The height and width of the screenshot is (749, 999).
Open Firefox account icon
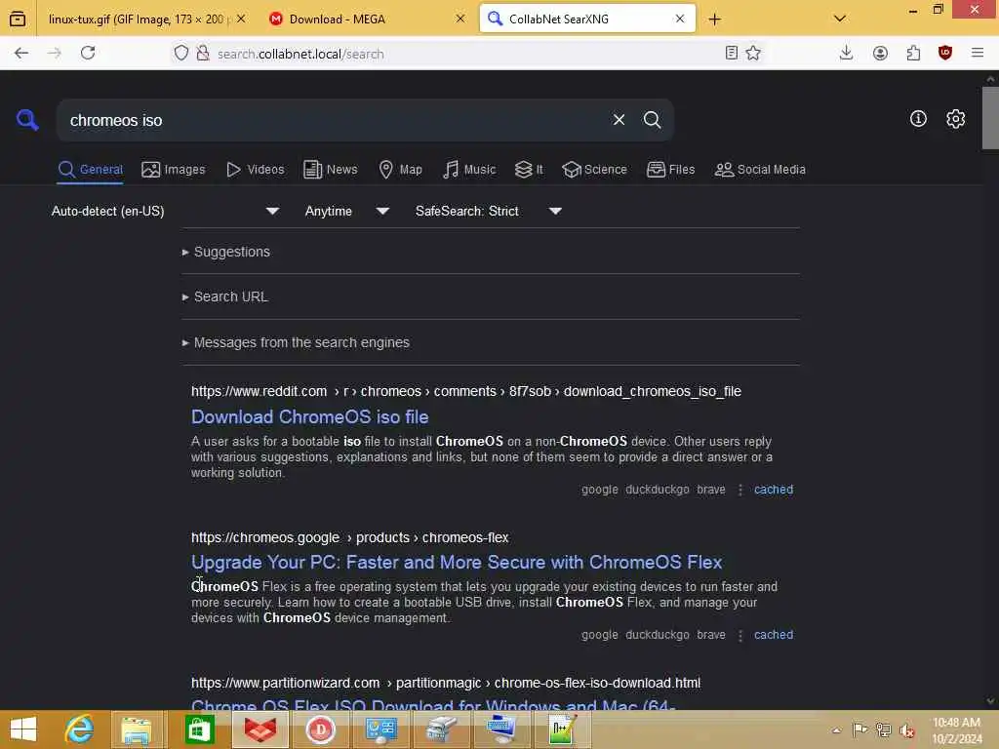pyautogui.click(x=880, y=54)
